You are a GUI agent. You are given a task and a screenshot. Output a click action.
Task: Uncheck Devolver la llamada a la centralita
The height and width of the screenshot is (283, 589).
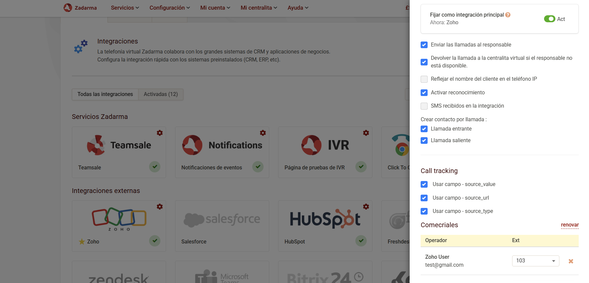(x=424, y=62)
